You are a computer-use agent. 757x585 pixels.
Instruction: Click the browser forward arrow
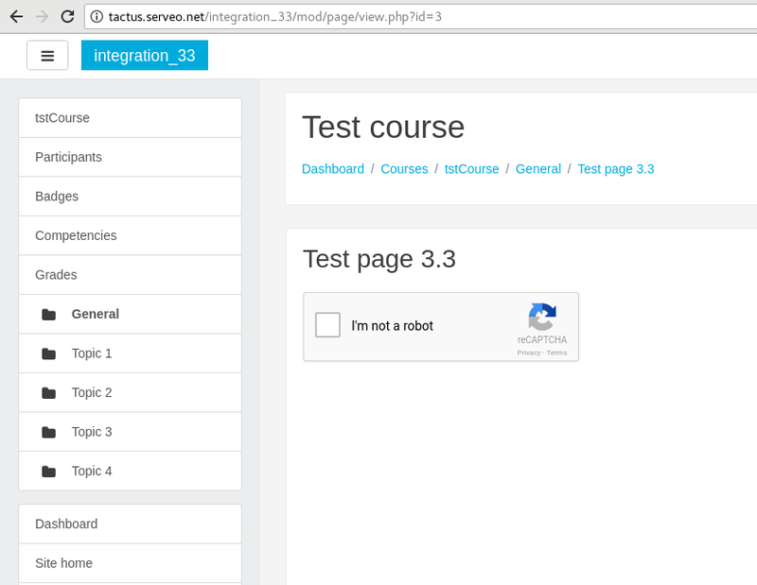pos(42,17)
